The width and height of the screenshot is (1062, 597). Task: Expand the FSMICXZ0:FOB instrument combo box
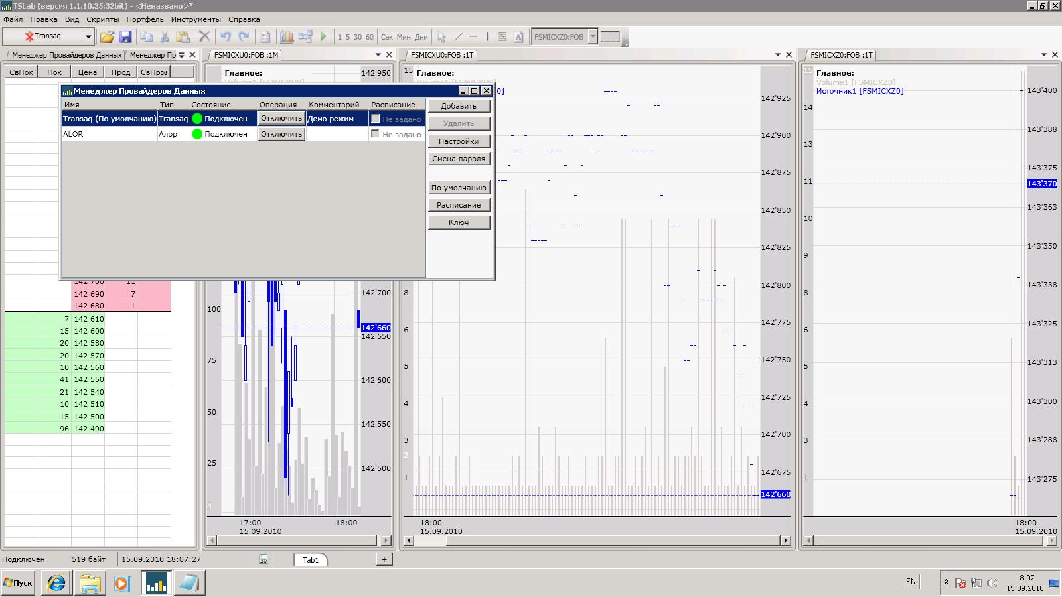point(593,37)
